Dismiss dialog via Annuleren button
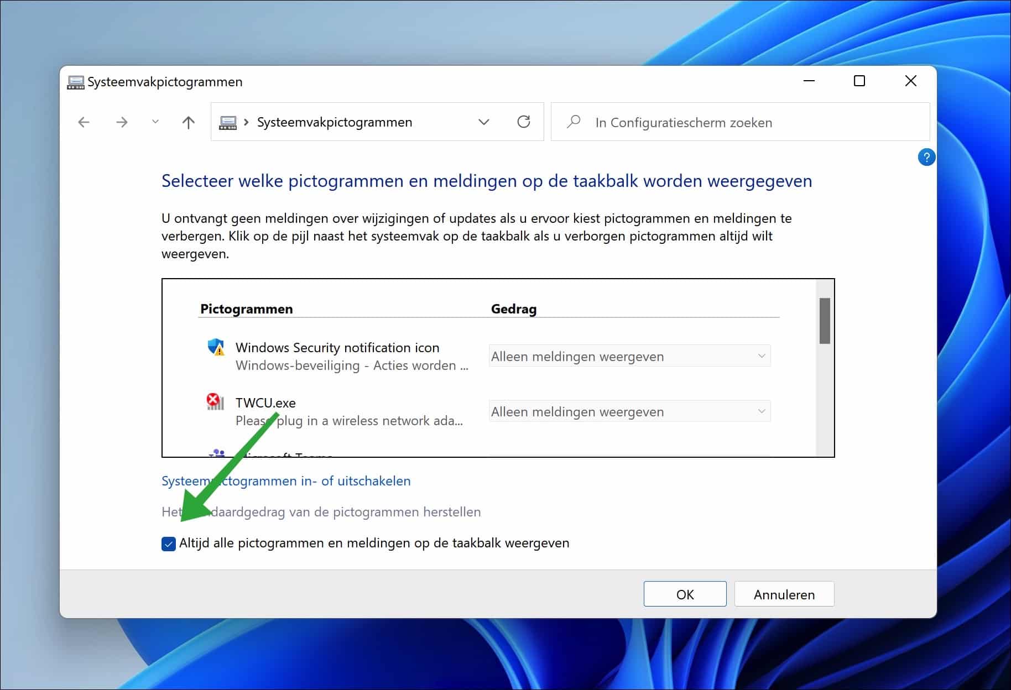This screenshot has width=1011, height=690. pyautogui.click(x=784, y=594)
